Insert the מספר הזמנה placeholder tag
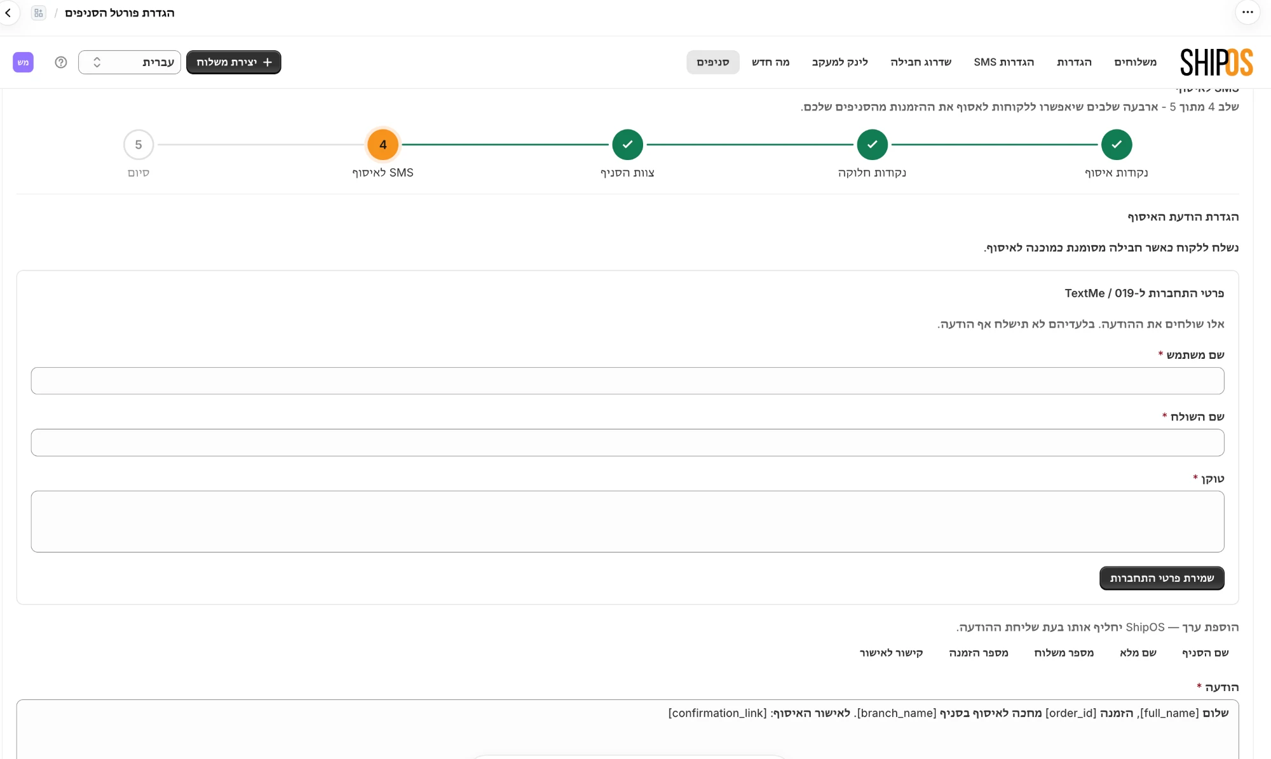This screenshot has width=1271, height=759. coord(979,653)
